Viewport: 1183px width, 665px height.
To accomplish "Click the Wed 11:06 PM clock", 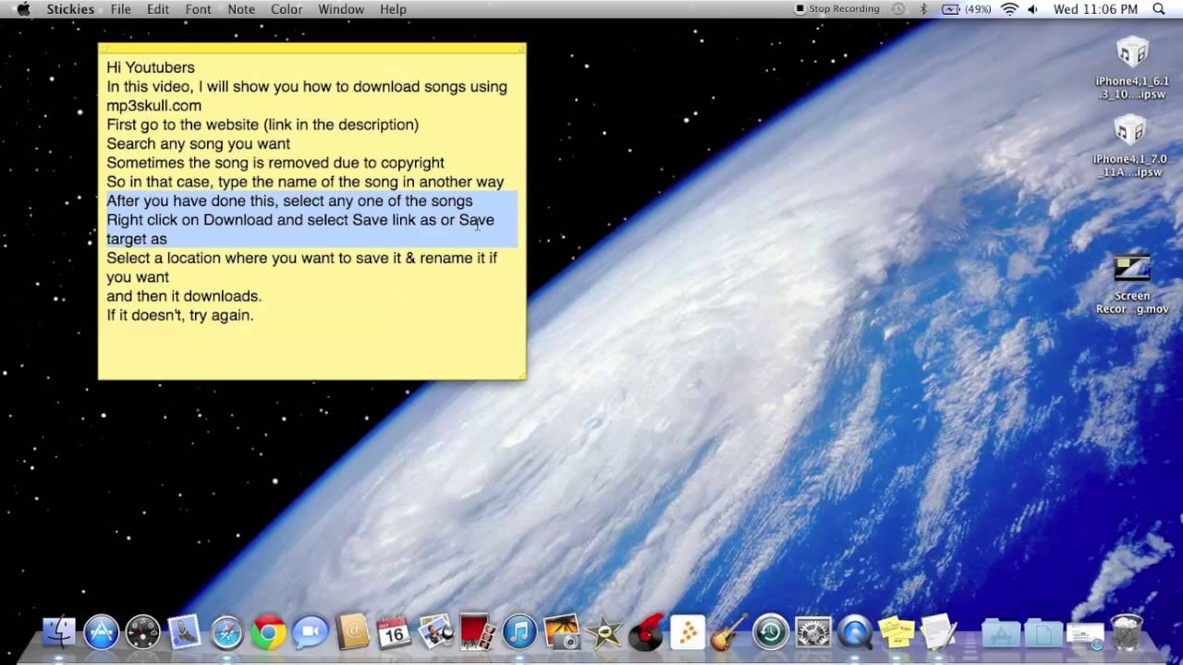I will [x=1095, y=9].
